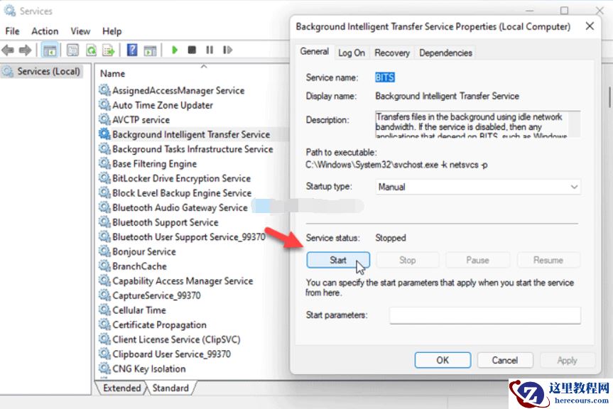Screen dimensions: 613x409
Task: Select the green Start Service toolbar icon
Action: (174, 50)
